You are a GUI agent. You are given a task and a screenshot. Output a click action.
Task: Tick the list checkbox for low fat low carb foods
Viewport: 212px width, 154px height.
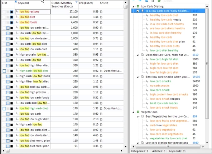(x=8, y=98)
